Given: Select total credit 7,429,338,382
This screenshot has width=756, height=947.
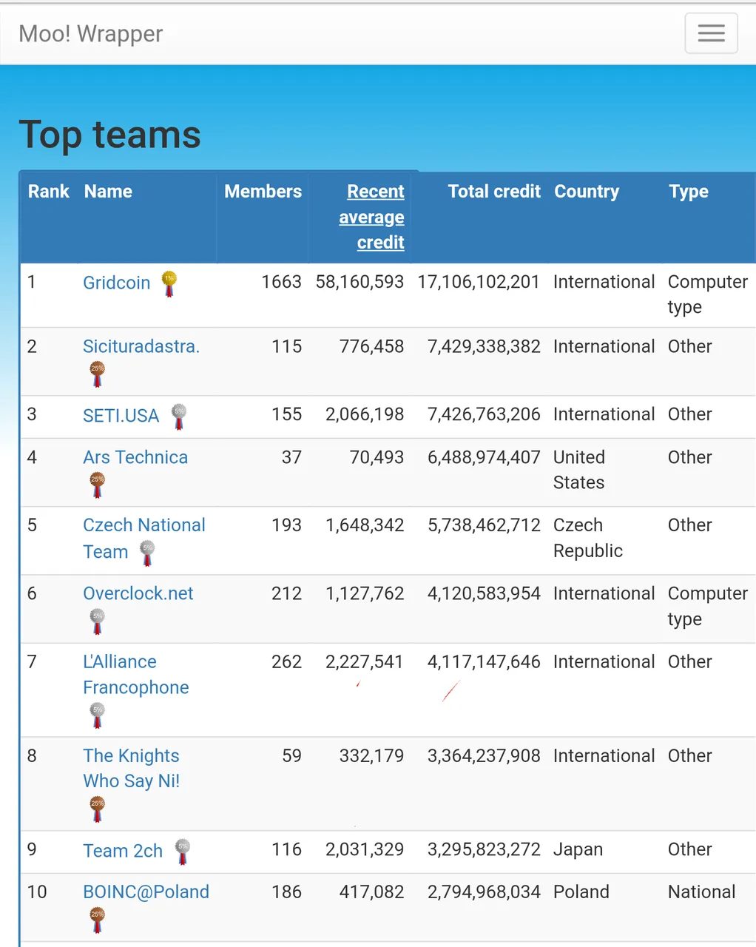Looking at the screenshot, I should pos(484,346).
